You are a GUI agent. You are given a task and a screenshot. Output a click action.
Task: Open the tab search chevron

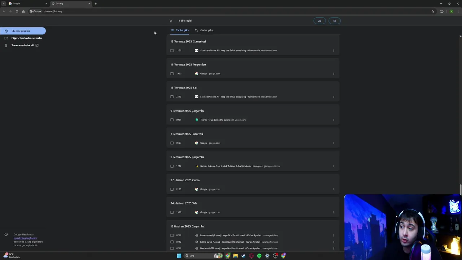(4, 4)
